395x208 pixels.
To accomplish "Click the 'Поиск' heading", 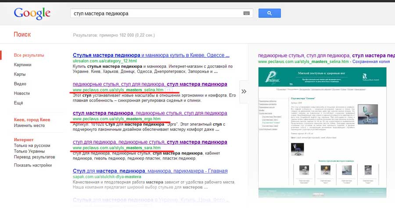I will [x=22, y=35].
